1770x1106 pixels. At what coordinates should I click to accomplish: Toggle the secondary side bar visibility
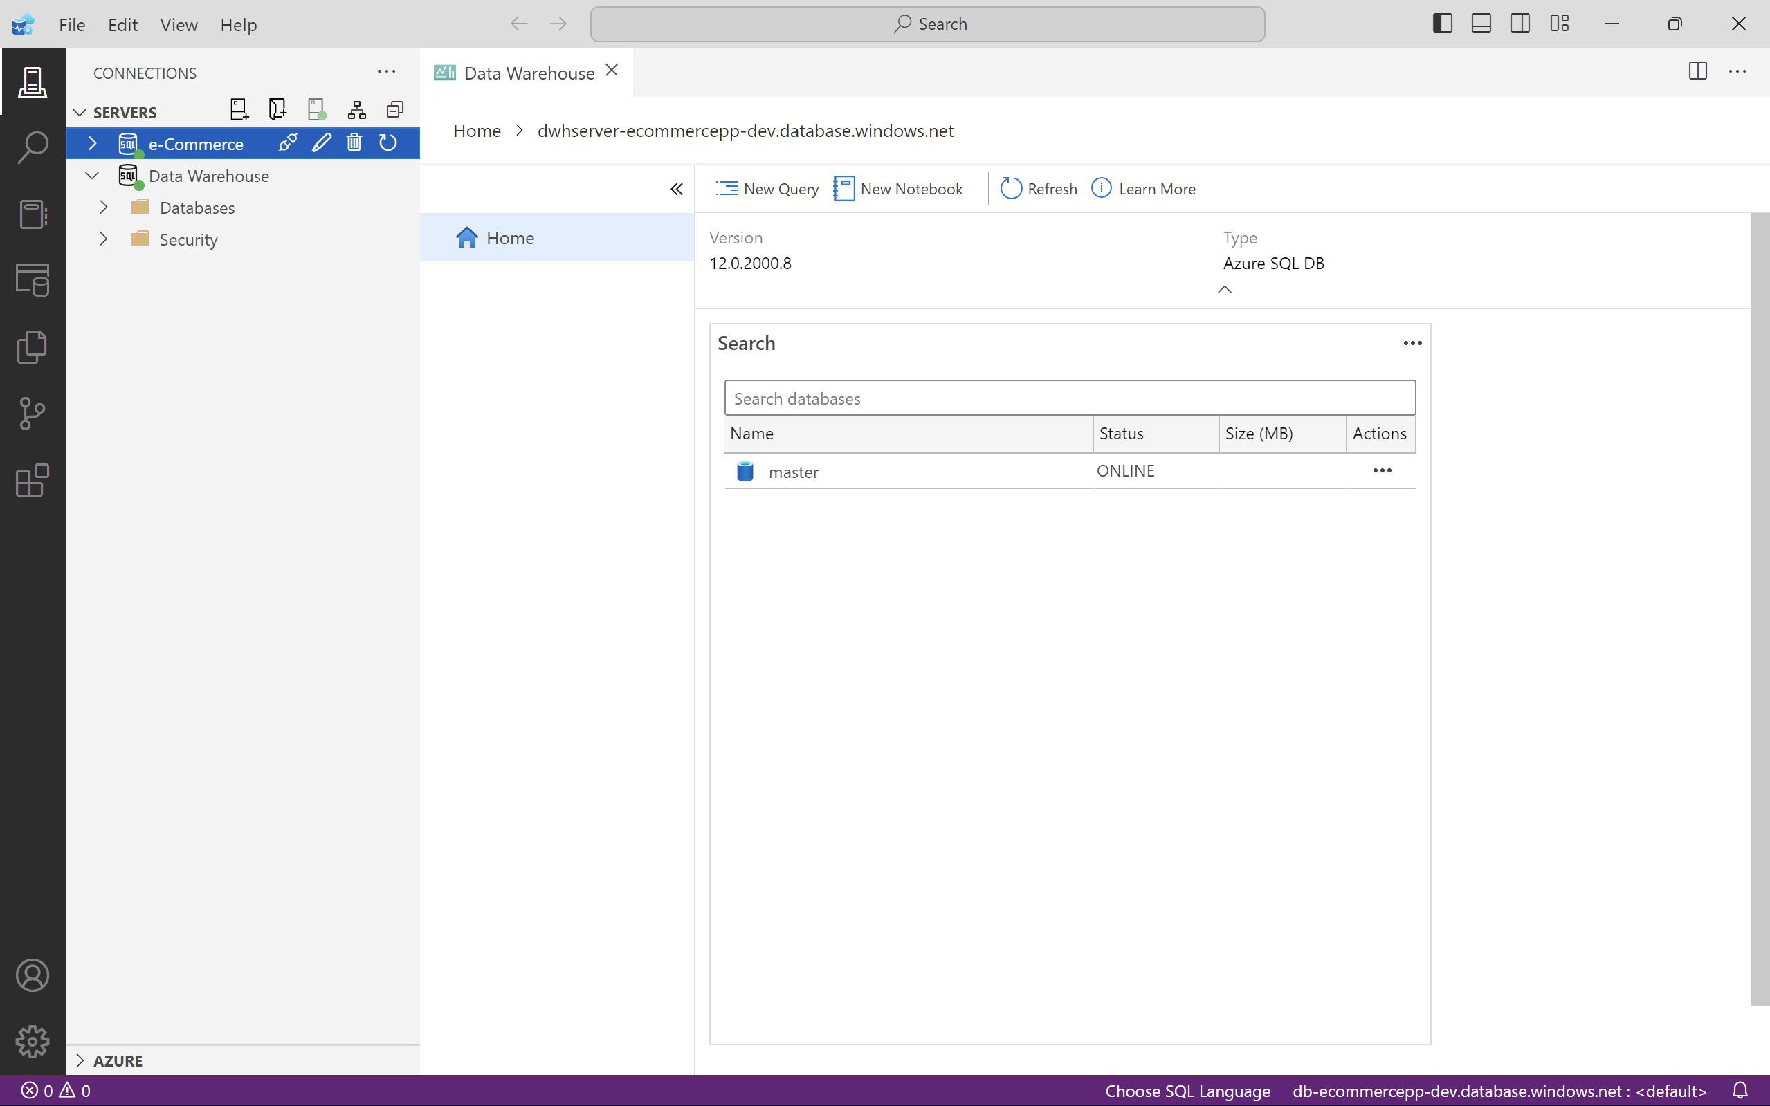pos(1520,24)
